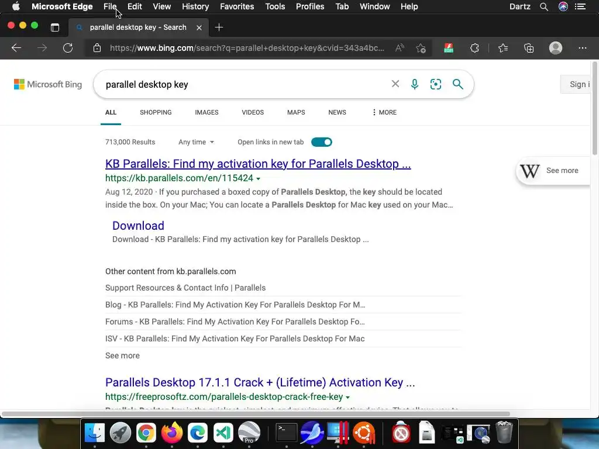This screenshot has height=449, width=599.
Task: Open 'Support Resources & Contact Info' link
Action: point(185,288)
